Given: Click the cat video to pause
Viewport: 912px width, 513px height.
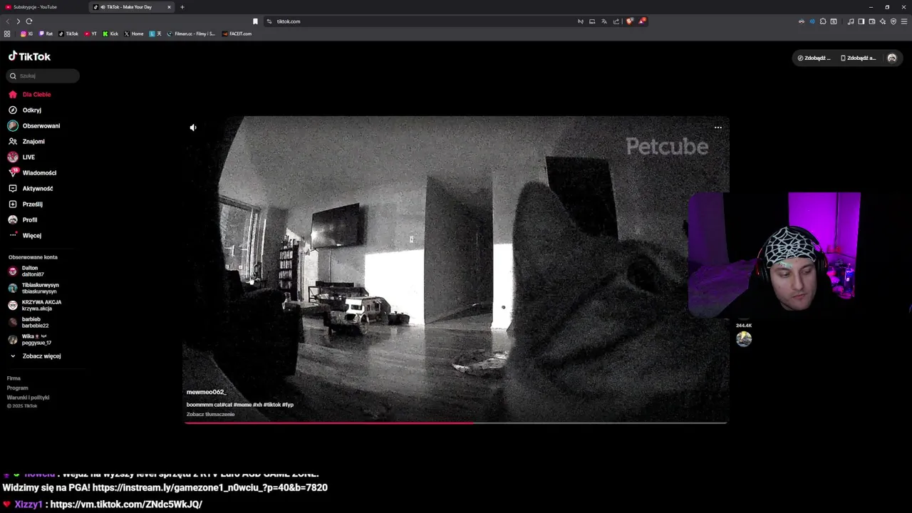Looking at the screenshot, I should (456, 269).
